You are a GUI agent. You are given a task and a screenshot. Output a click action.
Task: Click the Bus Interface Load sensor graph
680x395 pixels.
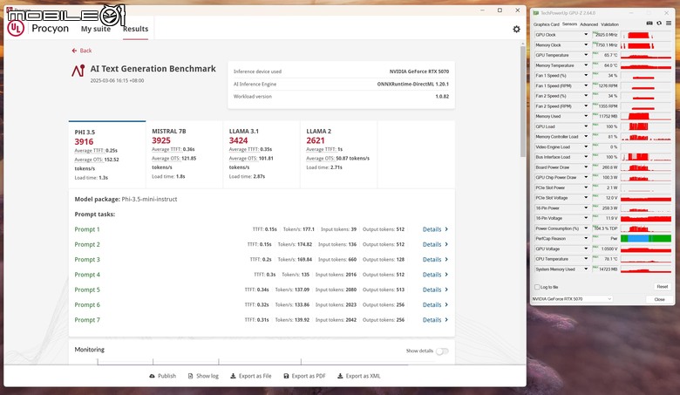tap(646, 157)
